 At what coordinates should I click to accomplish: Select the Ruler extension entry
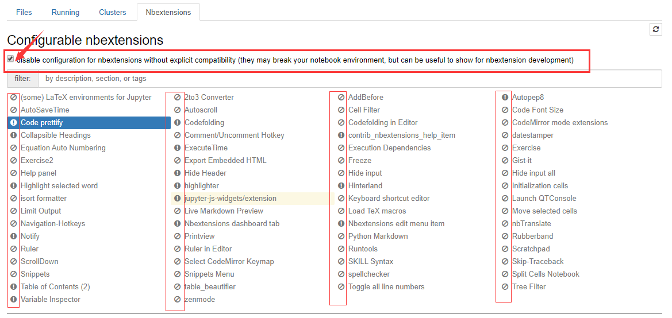click(29, 249)
